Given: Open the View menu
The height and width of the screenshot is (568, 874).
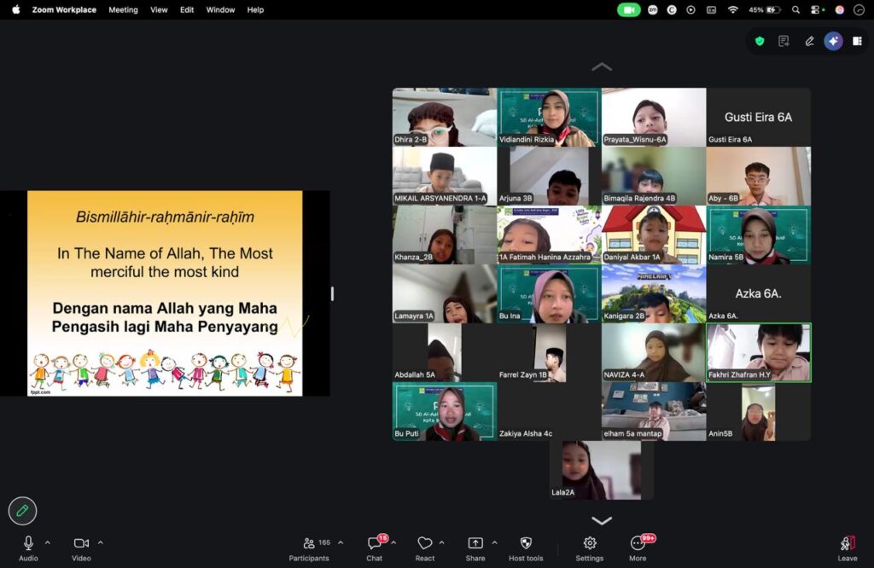Looking at the screenshot, I should tap(159, 9).
